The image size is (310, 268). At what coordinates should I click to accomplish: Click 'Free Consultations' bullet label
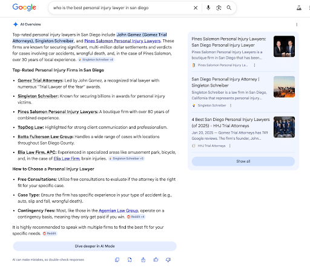tap(38, 179)
